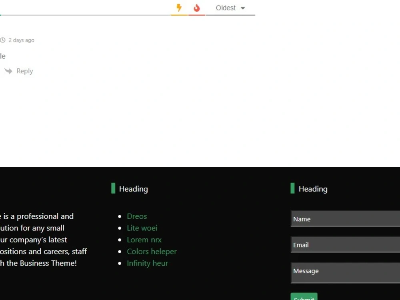Open the Oldest sort dropdown
This screenshot has height=300, width=400.
point(226,8)
